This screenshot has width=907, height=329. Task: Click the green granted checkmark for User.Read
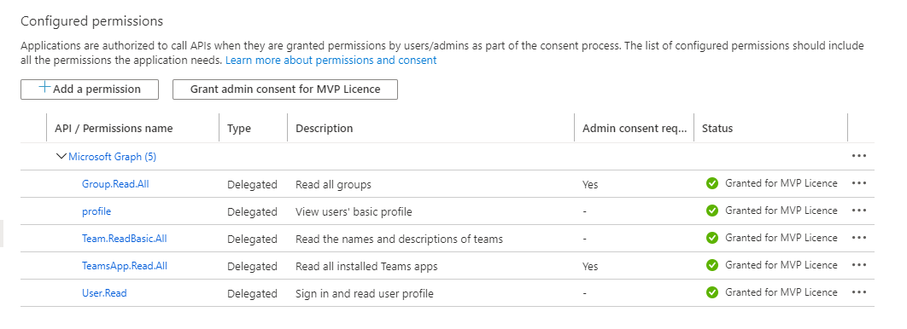(x=712, y=292)
